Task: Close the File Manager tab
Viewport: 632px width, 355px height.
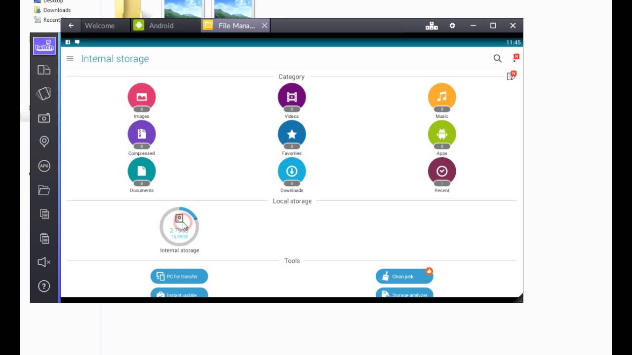Action: tap(265, 26)
